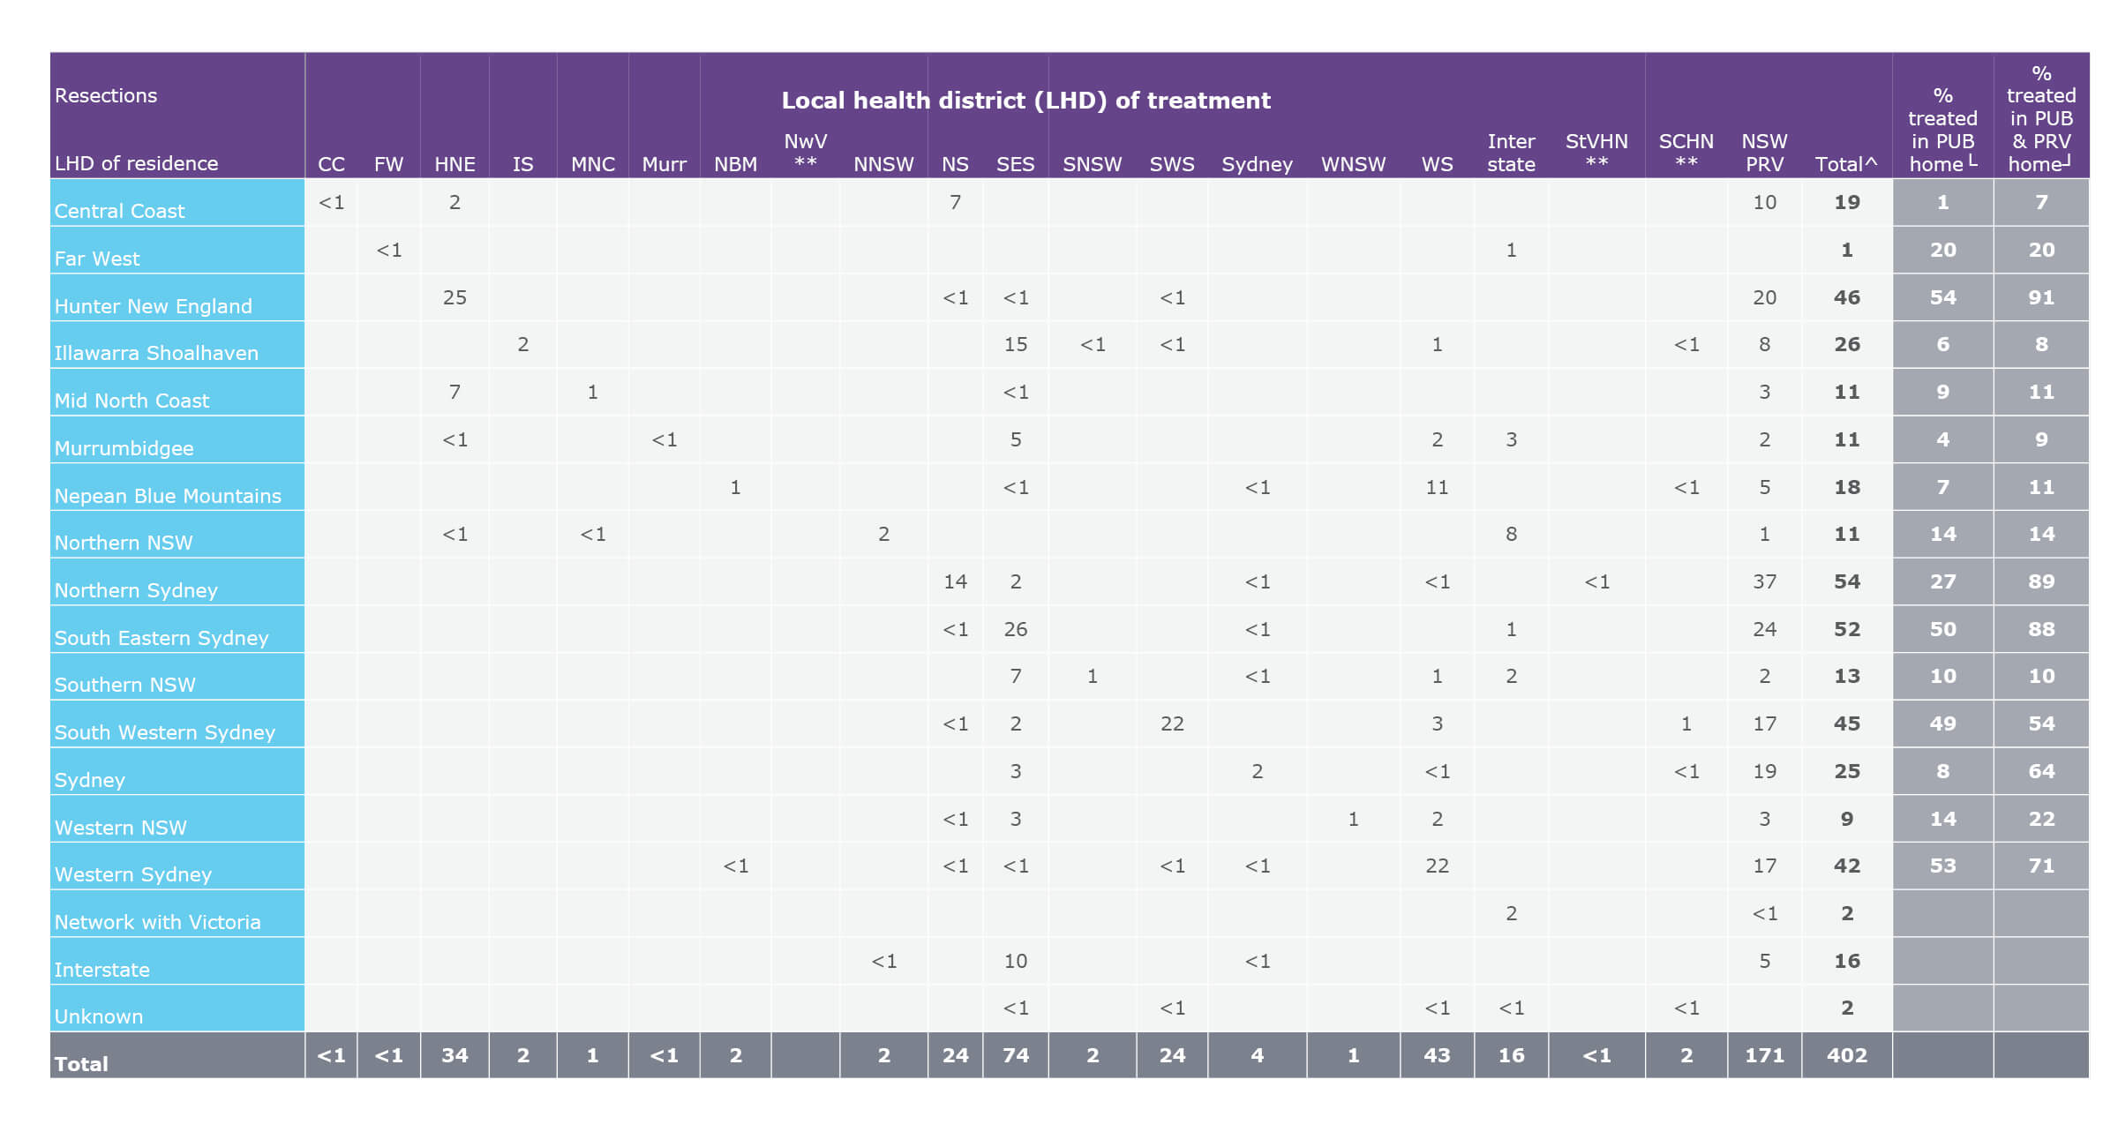Click the value 74 in the SES Total row
2118x1147 pixels.
pos(1015,1055)
